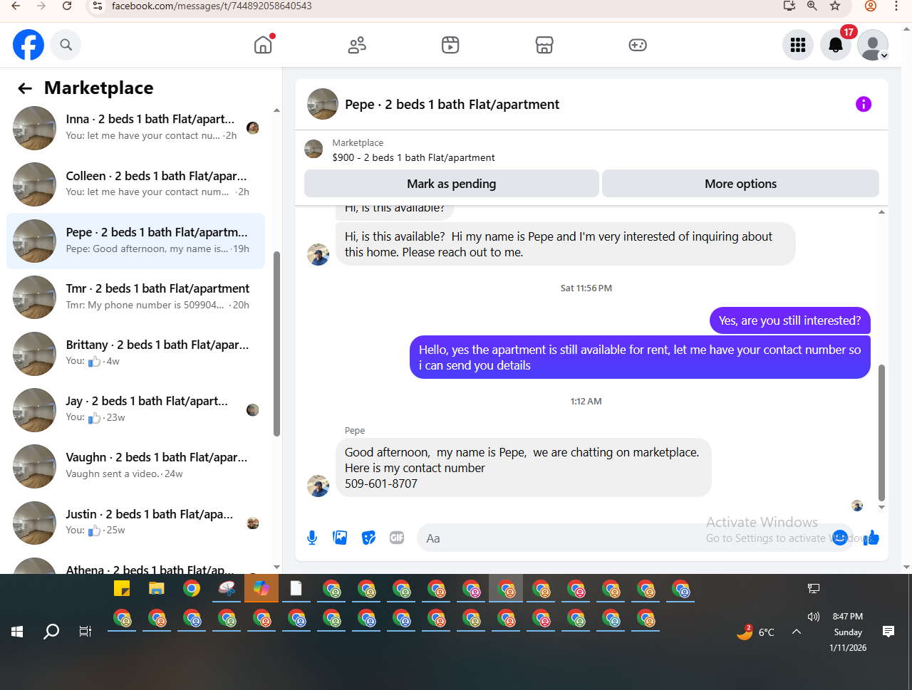Open More options for the listing
The height and width of the screenshot is (690, 912).
click(x=740, y=184)
